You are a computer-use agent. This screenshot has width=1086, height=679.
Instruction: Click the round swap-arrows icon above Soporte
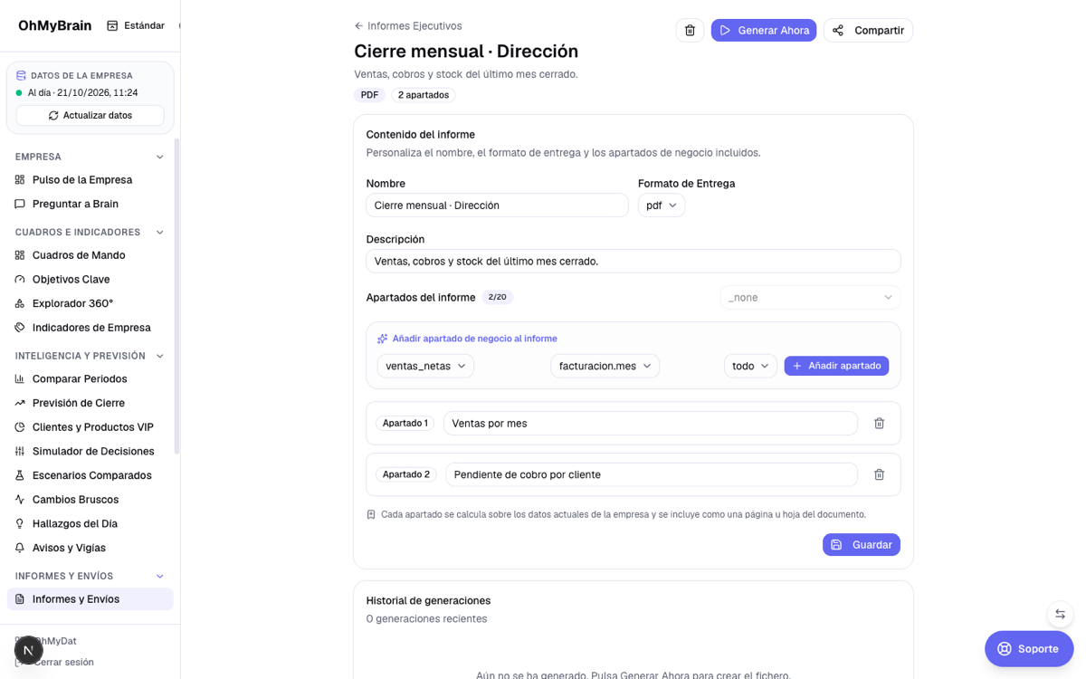(x=1060, y=614)
